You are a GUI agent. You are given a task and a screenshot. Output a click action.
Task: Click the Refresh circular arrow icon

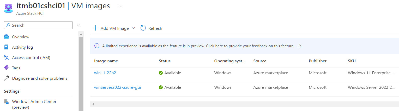[x=143, y=28]
